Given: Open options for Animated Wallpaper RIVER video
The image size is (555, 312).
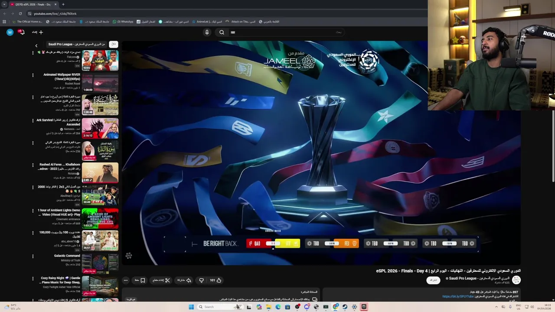Looking at the screenshot, I should 33,75.
